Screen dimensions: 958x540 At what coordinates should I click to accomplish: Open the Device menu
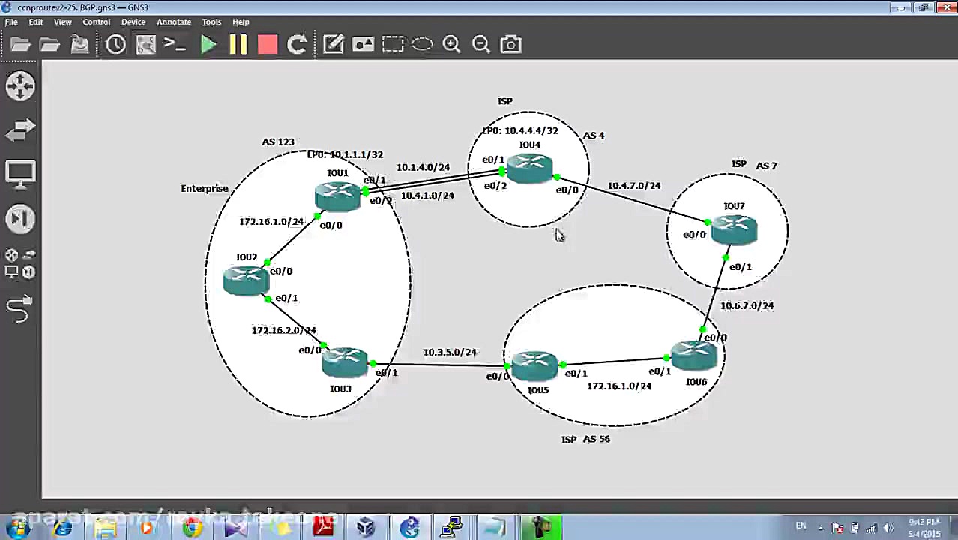[x=133, y=22]
